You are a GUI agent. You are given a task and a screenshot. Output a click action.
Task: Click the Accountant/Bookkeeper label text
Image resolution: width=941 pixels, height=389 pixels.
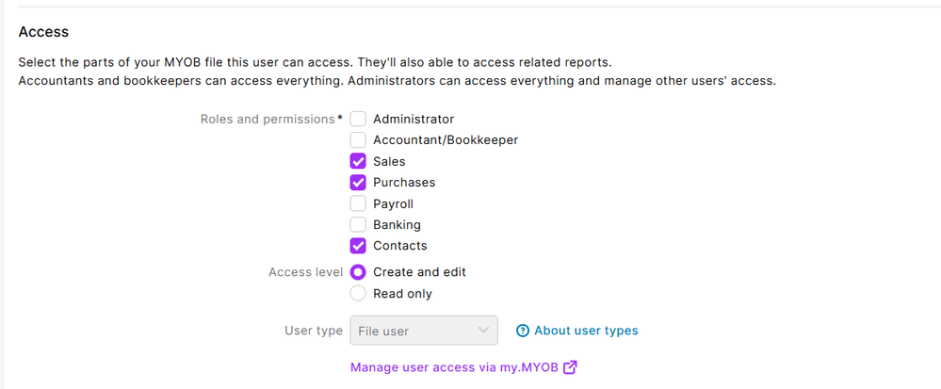pos(446,140)
